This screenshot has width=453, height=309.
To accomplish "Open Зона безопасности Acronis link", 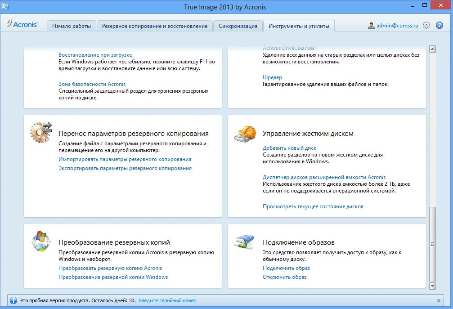I will point(92,84).
